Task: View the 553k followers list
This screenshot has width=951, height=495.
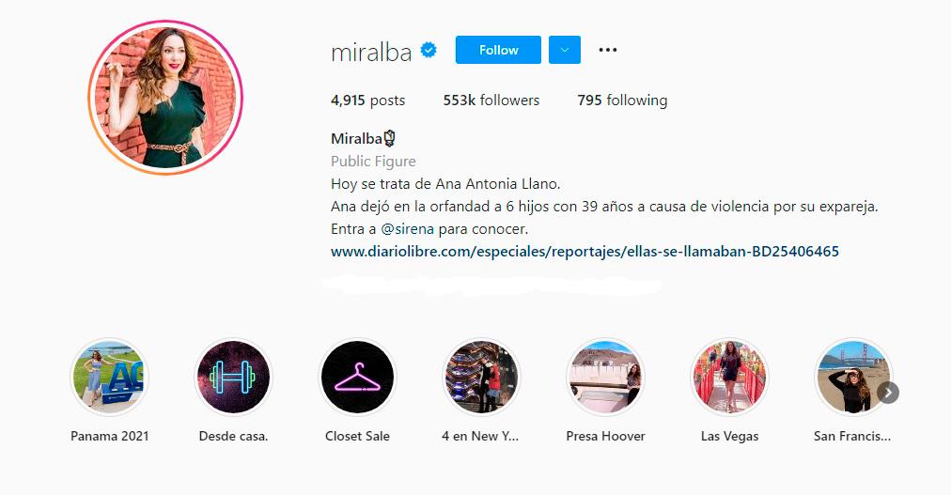Action: point(491,100)
